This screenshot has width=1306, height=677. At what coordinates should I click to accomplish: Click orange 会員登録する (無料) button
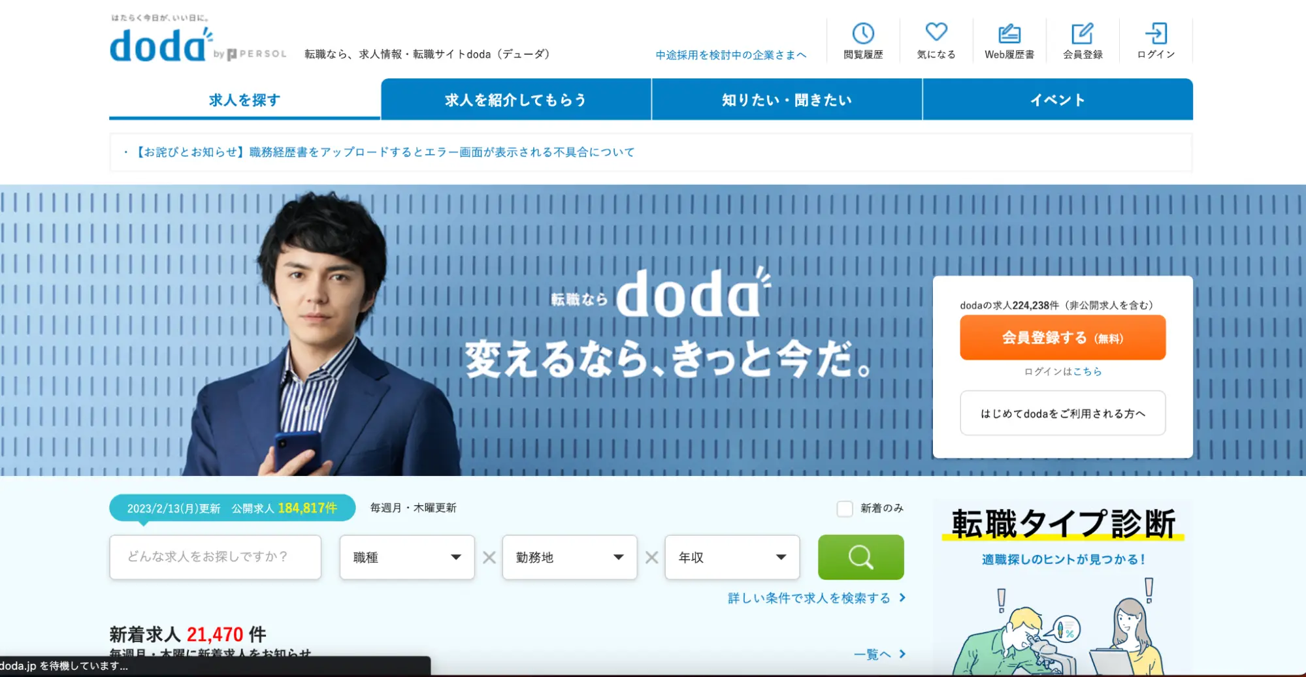(x=1062, y=338)
